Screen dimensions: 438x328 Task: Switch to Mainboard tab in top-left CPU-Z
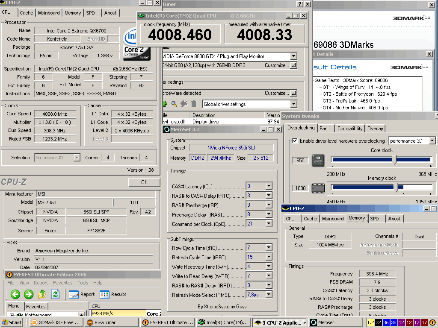(49, 13)
